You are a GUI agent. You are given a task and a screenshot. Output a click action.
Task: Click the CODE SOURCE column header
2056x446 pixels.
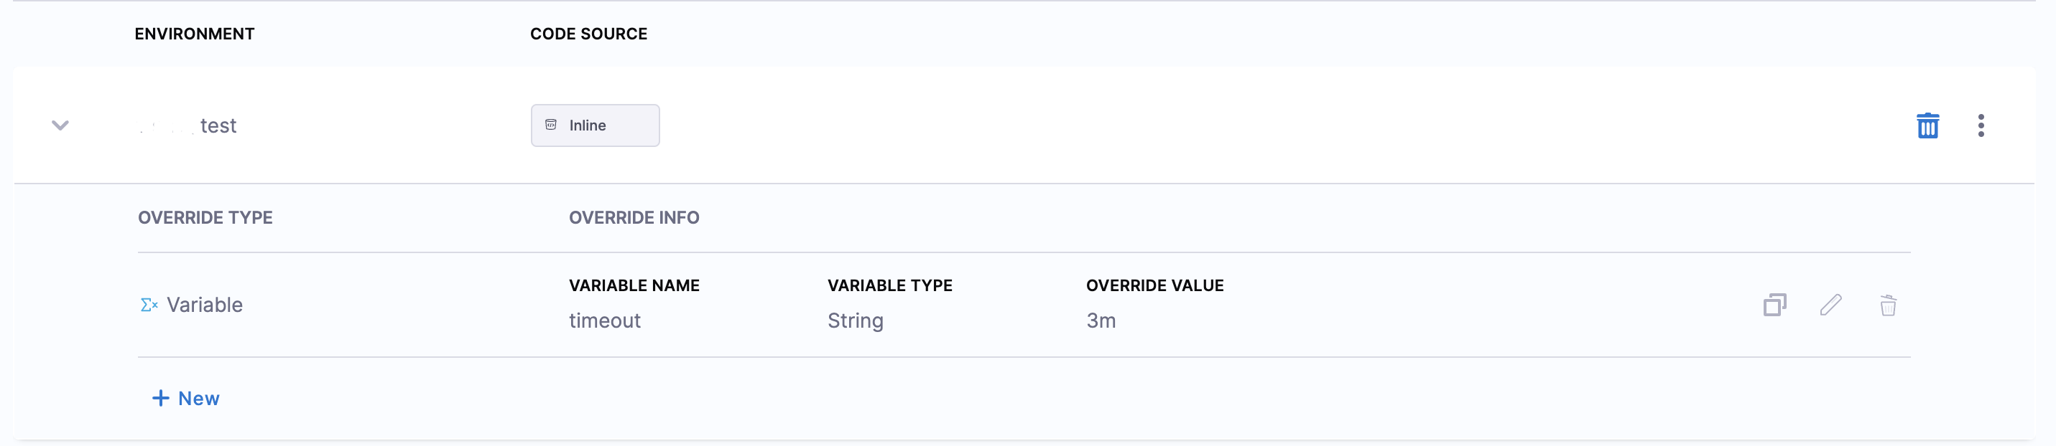(588, 34)
